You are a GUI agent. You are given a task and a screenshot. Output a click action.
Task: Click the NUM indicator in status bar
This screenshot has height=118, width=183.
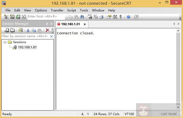click(x=172, y=114)
